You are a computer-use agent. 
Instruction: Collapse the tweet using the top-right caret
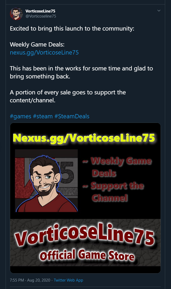coord(159,11)
